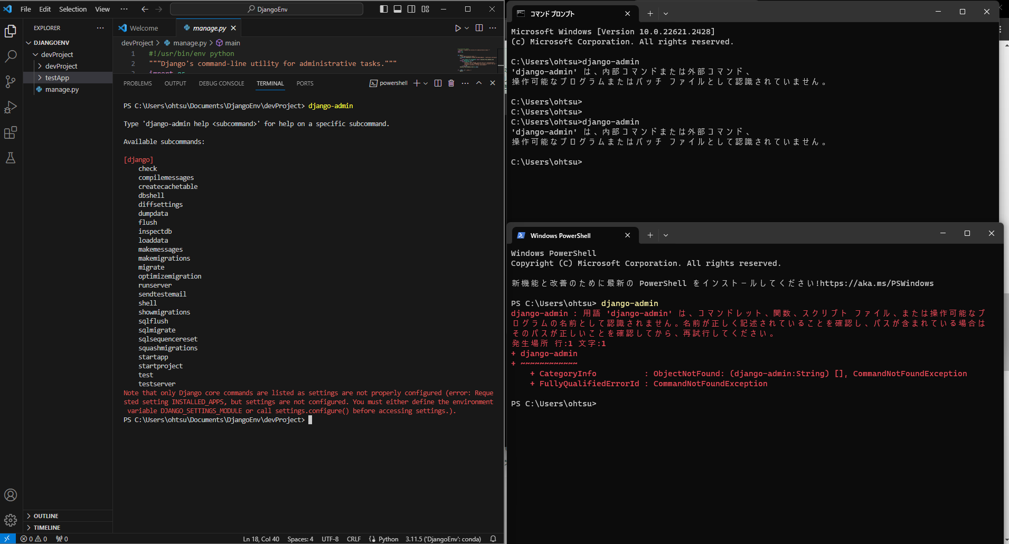The height and width of the screenshot is (544, 1009).
Task: Kill the terminal with the trash icon
Action: click(450, 83)
